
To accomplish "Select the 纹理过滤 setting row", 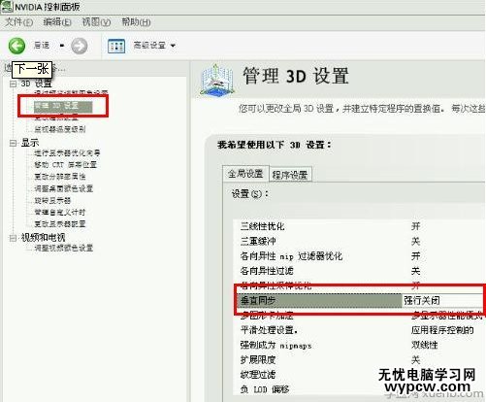I will (360, 375).
